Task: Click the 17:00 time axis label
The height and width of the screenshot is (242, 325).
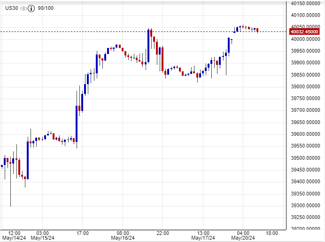Action: [82, 233]
